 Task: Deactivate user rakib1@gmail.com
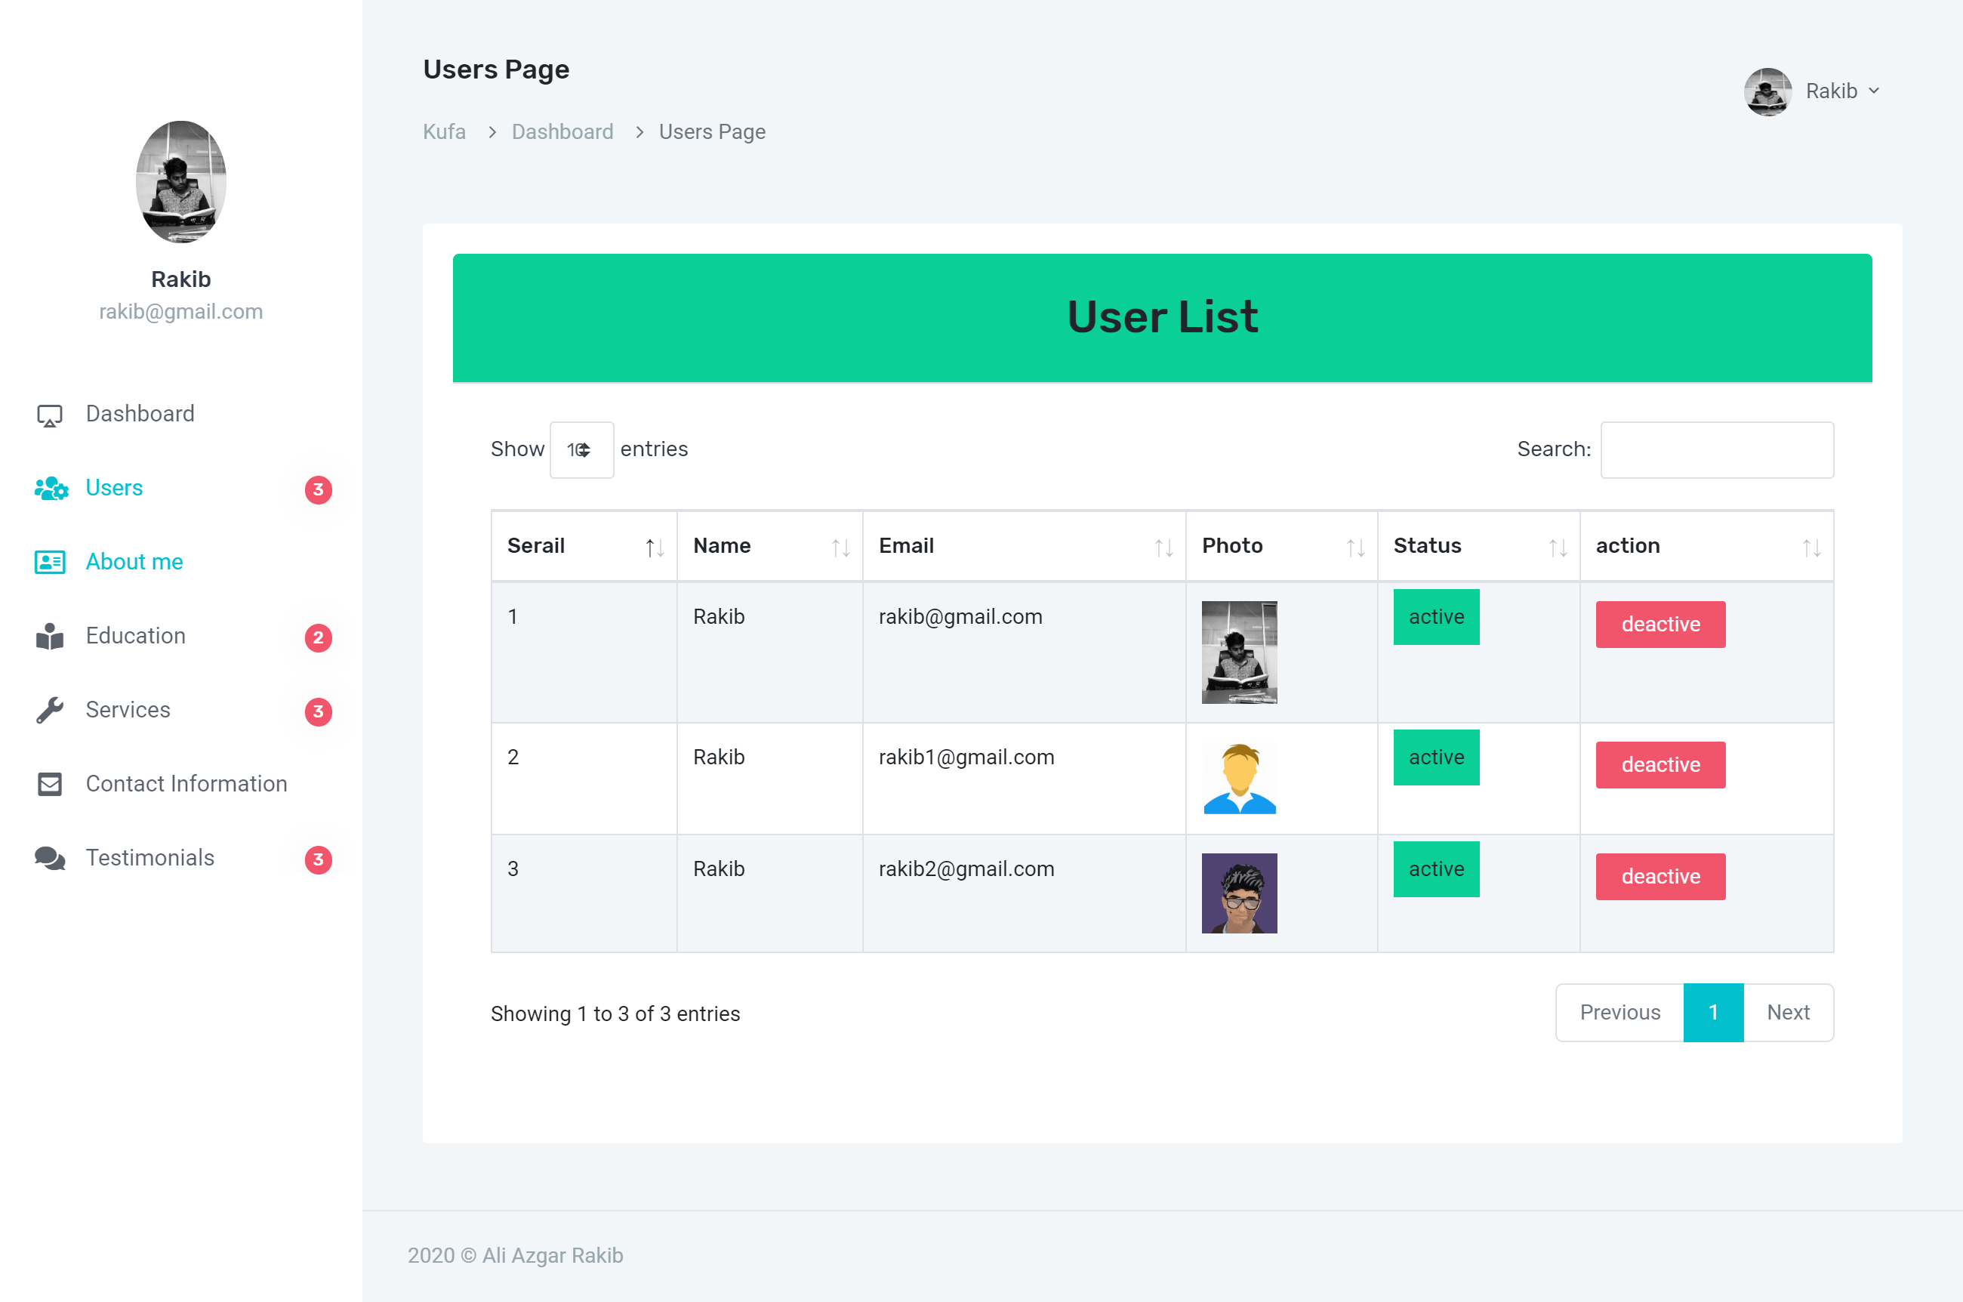[x=1660, y=765]
